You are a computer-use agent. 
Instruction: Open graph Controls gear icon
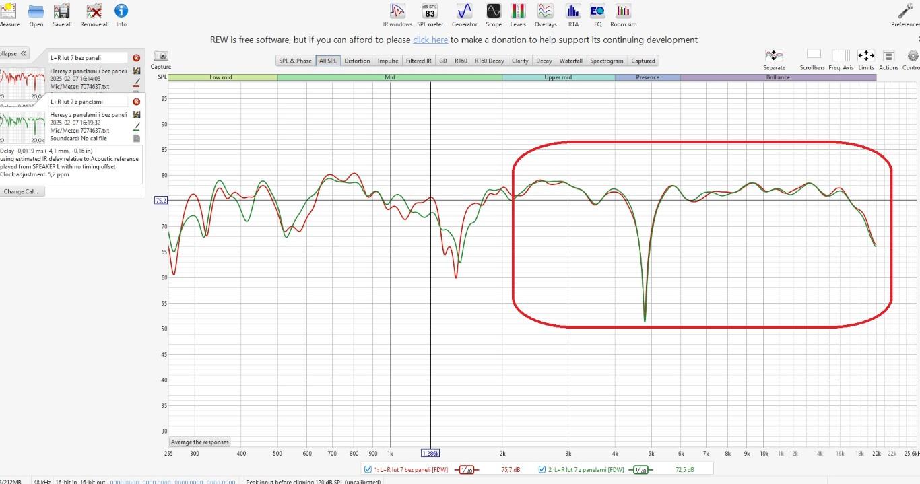[x=913, y=56]
